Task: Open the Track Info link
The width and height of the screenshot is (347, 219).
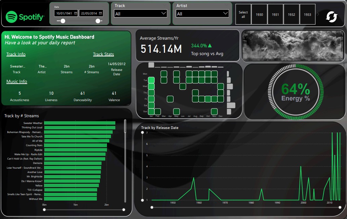Action: point(16,54)
